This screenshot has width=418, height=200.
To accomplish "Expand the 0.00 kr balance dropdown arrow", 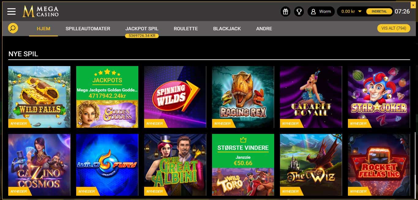I will click(x=360, y=11).
